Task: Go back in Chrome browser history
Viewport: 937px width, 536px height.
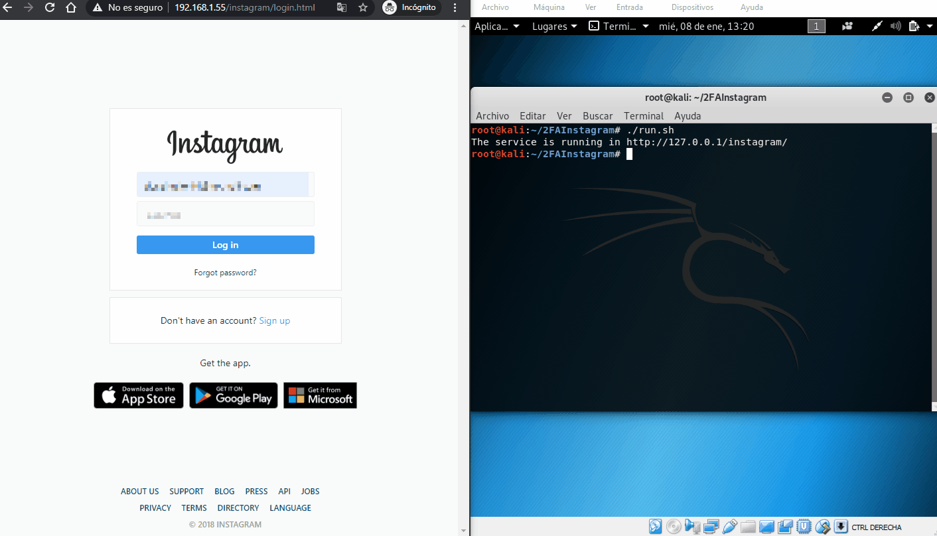Action: point(8,8)
